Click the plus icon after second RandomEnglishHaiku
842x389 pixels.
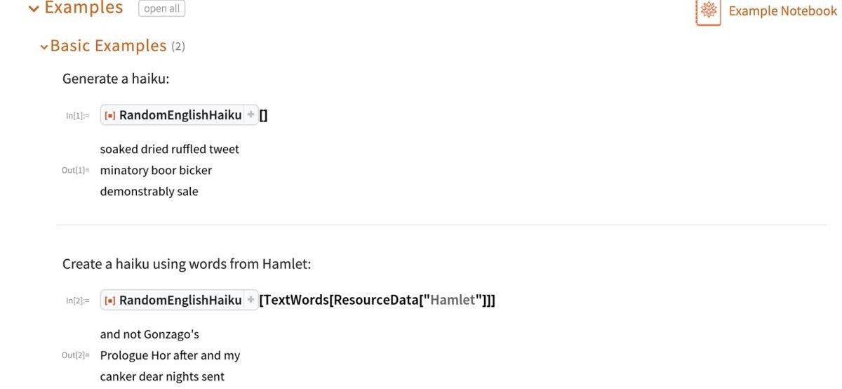click(250, 300)
